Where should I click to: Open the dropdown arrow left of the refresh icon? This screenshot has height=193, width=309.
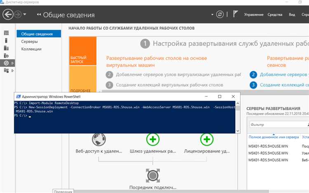click(212, 14)
